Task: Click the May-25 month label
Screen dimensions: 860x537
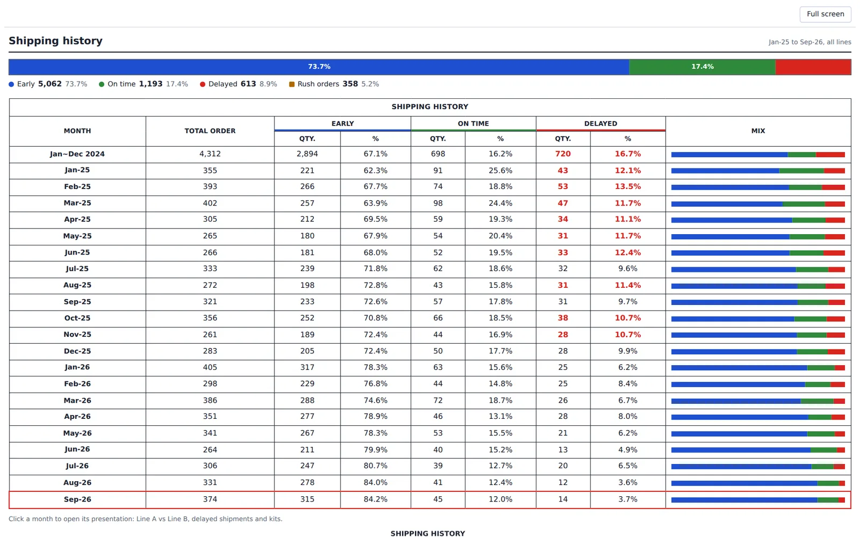Action: [77, 236]
